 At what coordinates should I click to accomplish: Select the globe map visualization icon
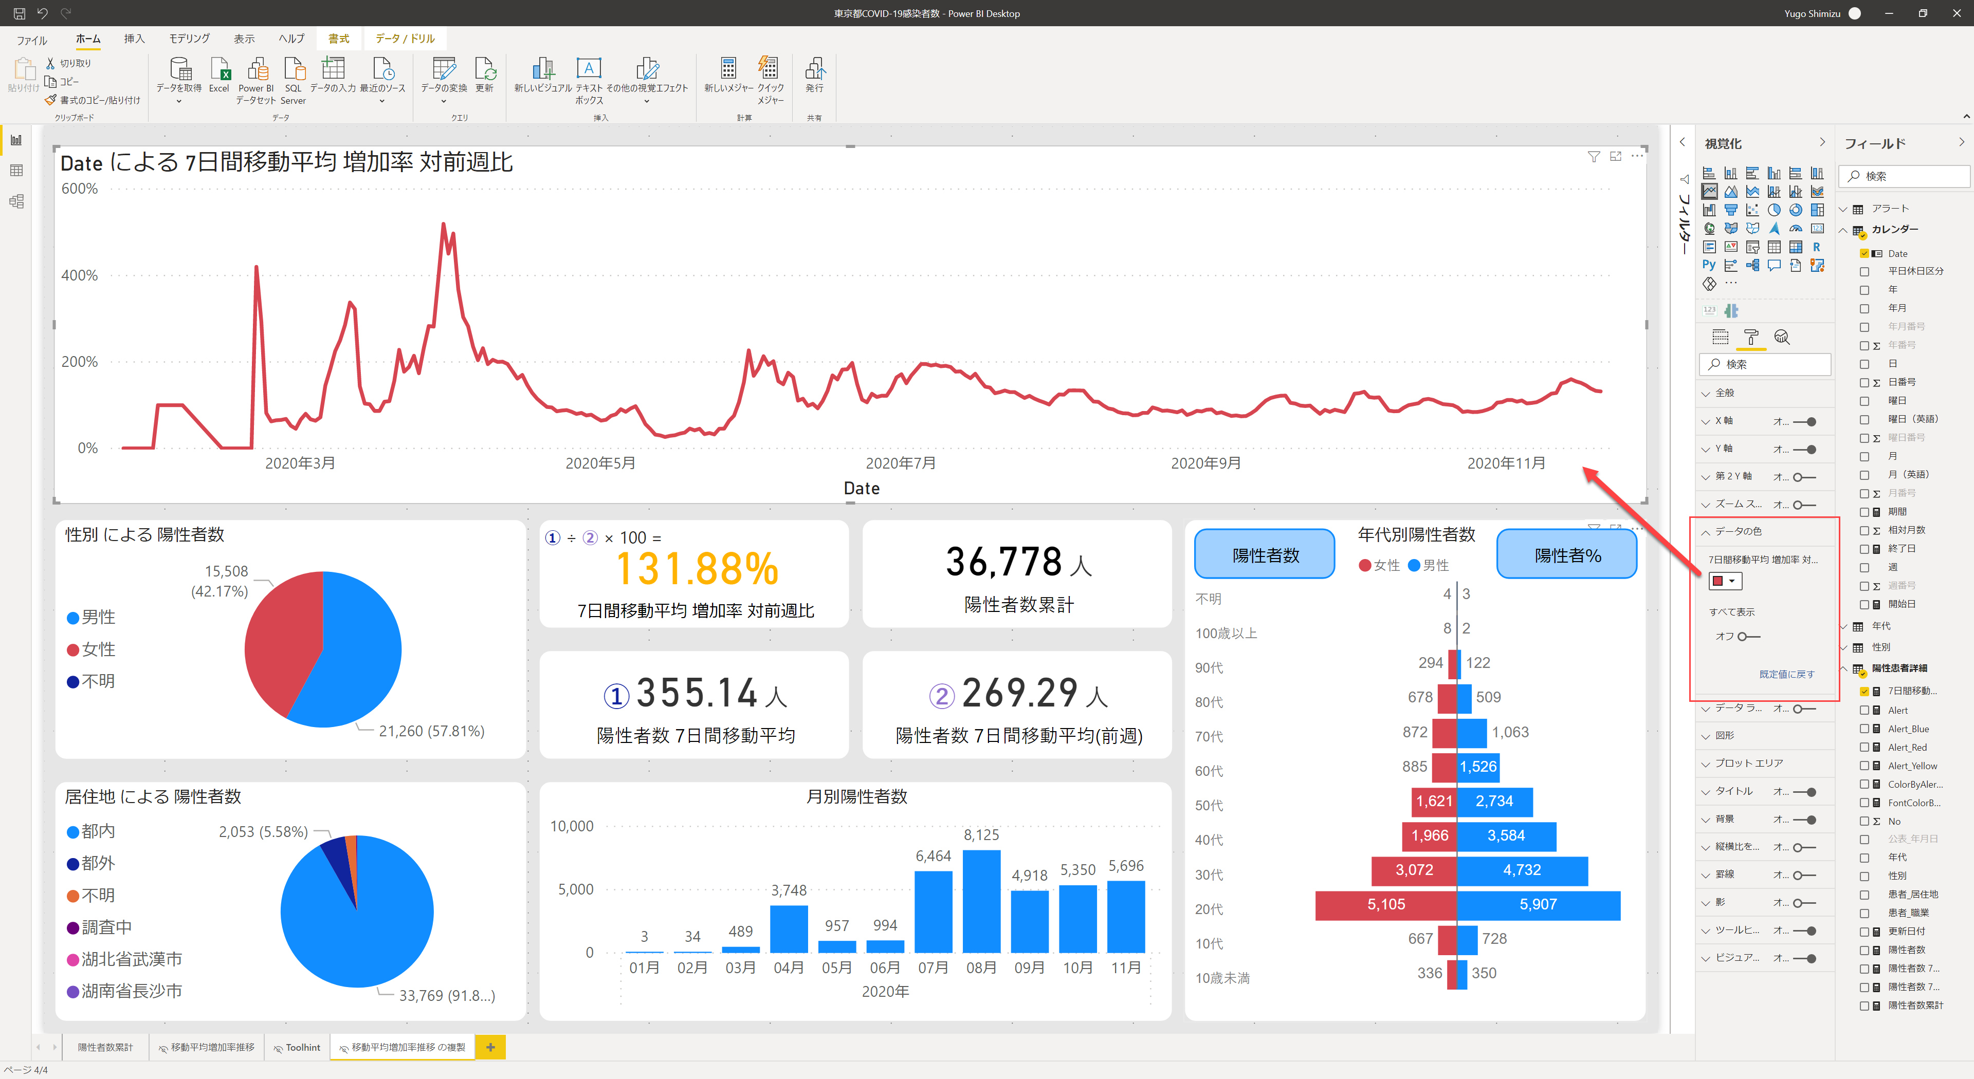[x=1709, y=228]
